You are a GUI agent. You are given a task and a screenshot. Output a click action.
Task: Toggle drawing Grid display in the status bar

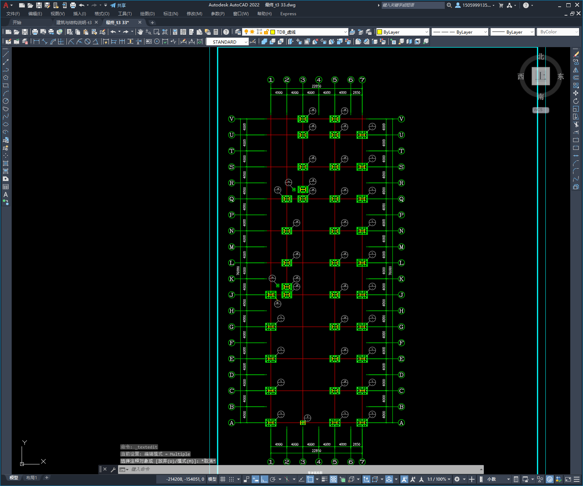[x=223, y=479]
